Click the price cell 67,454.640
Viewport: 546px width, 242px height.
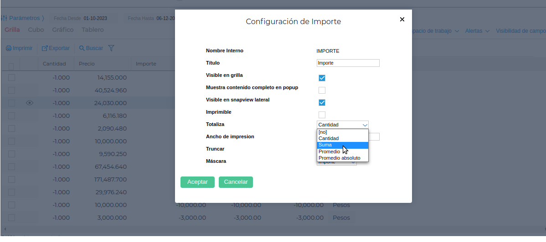click(x=110, y=167)
